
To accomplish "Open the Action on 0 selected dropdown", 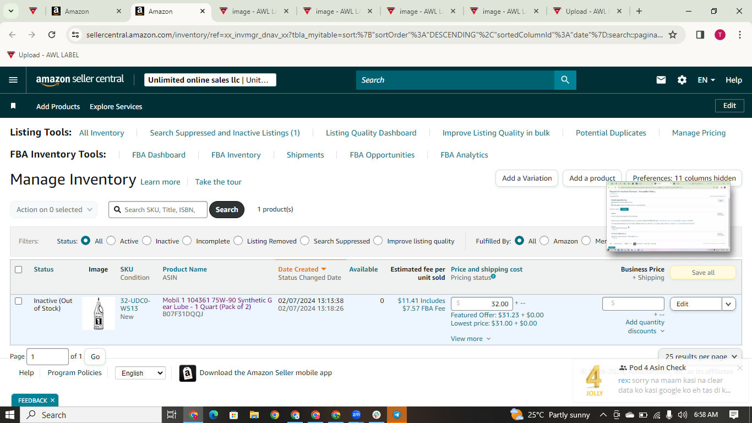I will (53, 209).
